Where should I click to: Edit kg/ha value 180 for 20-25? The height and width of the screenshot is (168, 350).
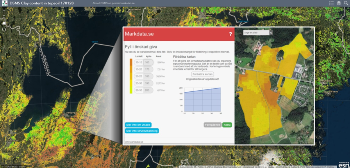click(148, 76)
